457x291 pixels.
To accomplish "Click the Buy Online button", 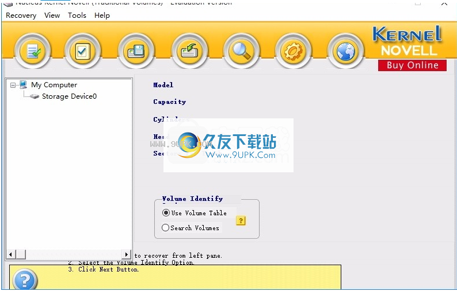I will pyautogui.click(x=412, y=65).
